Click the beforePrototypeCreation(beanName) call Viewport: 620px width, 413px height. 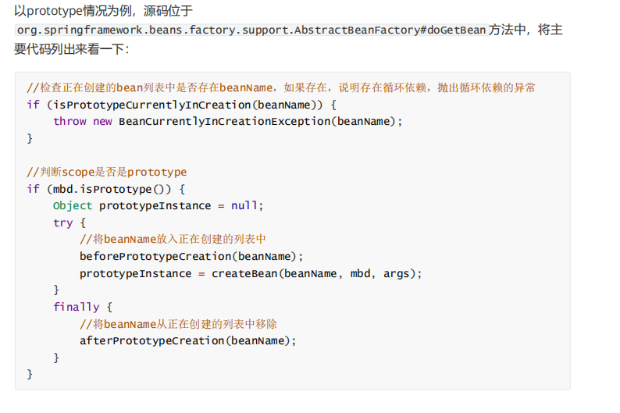point(191,257)
